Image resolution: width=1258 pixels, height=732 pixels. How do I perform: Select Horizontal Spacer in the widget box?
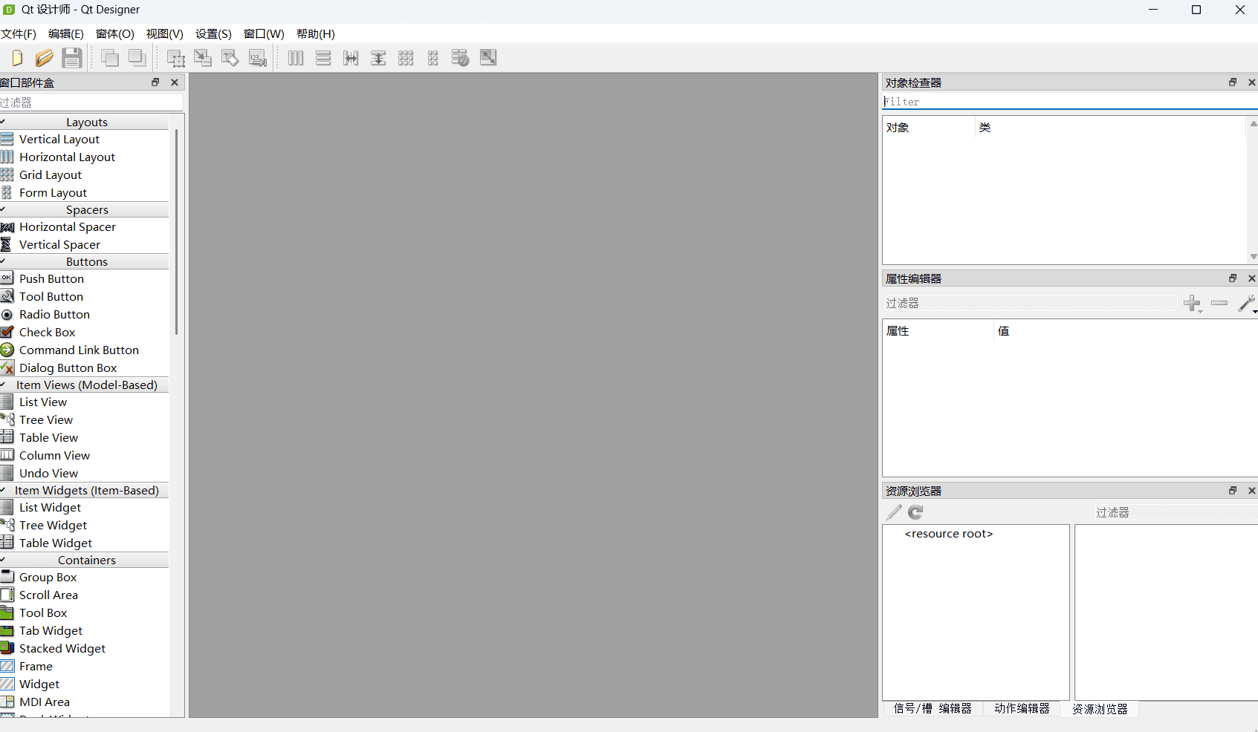tap(68, 226)
